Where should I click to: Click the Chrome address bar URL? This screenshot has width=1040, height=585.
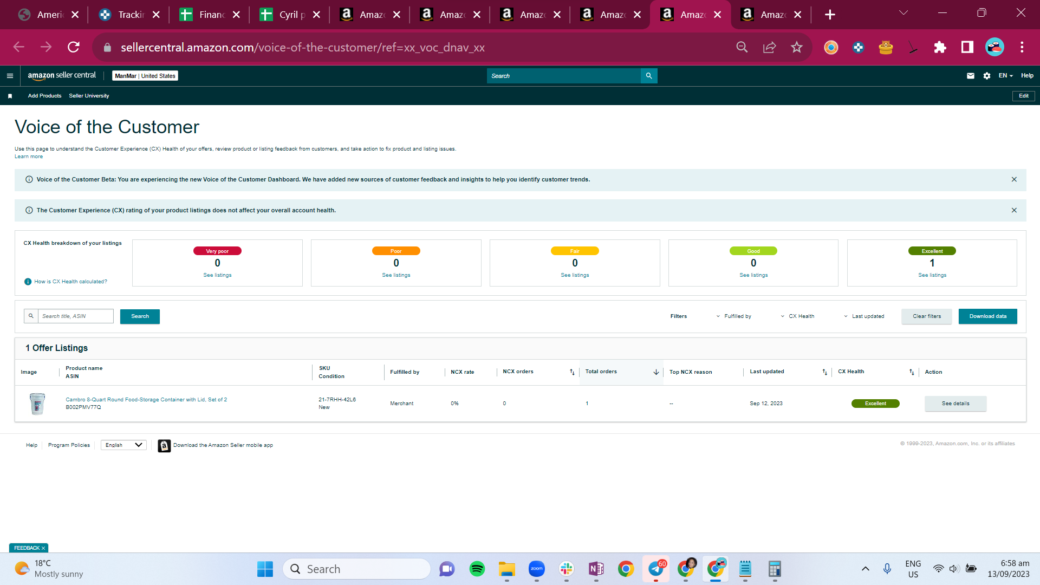(302, 48)
